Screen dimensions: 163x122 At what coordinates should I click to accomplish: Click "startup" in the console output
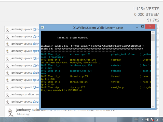click(x=116, y=60)
